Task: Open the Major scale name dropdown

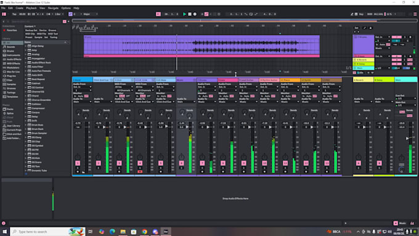Action: (x=91, y=14)
